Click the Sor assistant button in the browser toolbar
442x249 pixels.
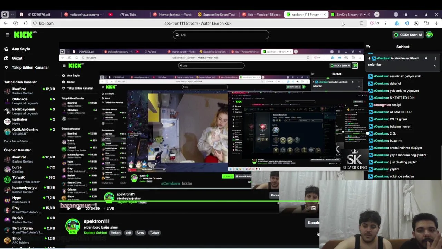[x=375, y=23]
